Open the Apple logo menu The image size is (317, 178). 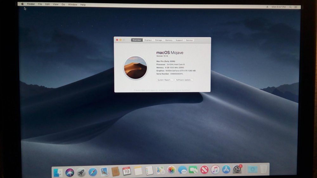[23, 4]
